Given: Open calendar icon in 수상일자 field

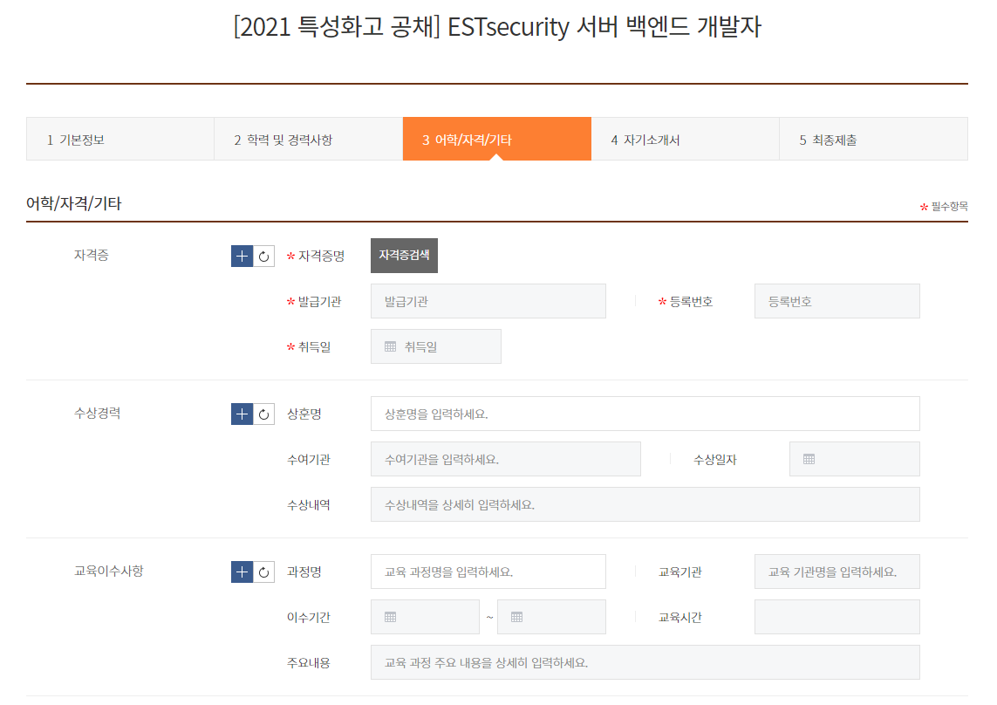Looking at the screenshot, I should pos(809,460).
